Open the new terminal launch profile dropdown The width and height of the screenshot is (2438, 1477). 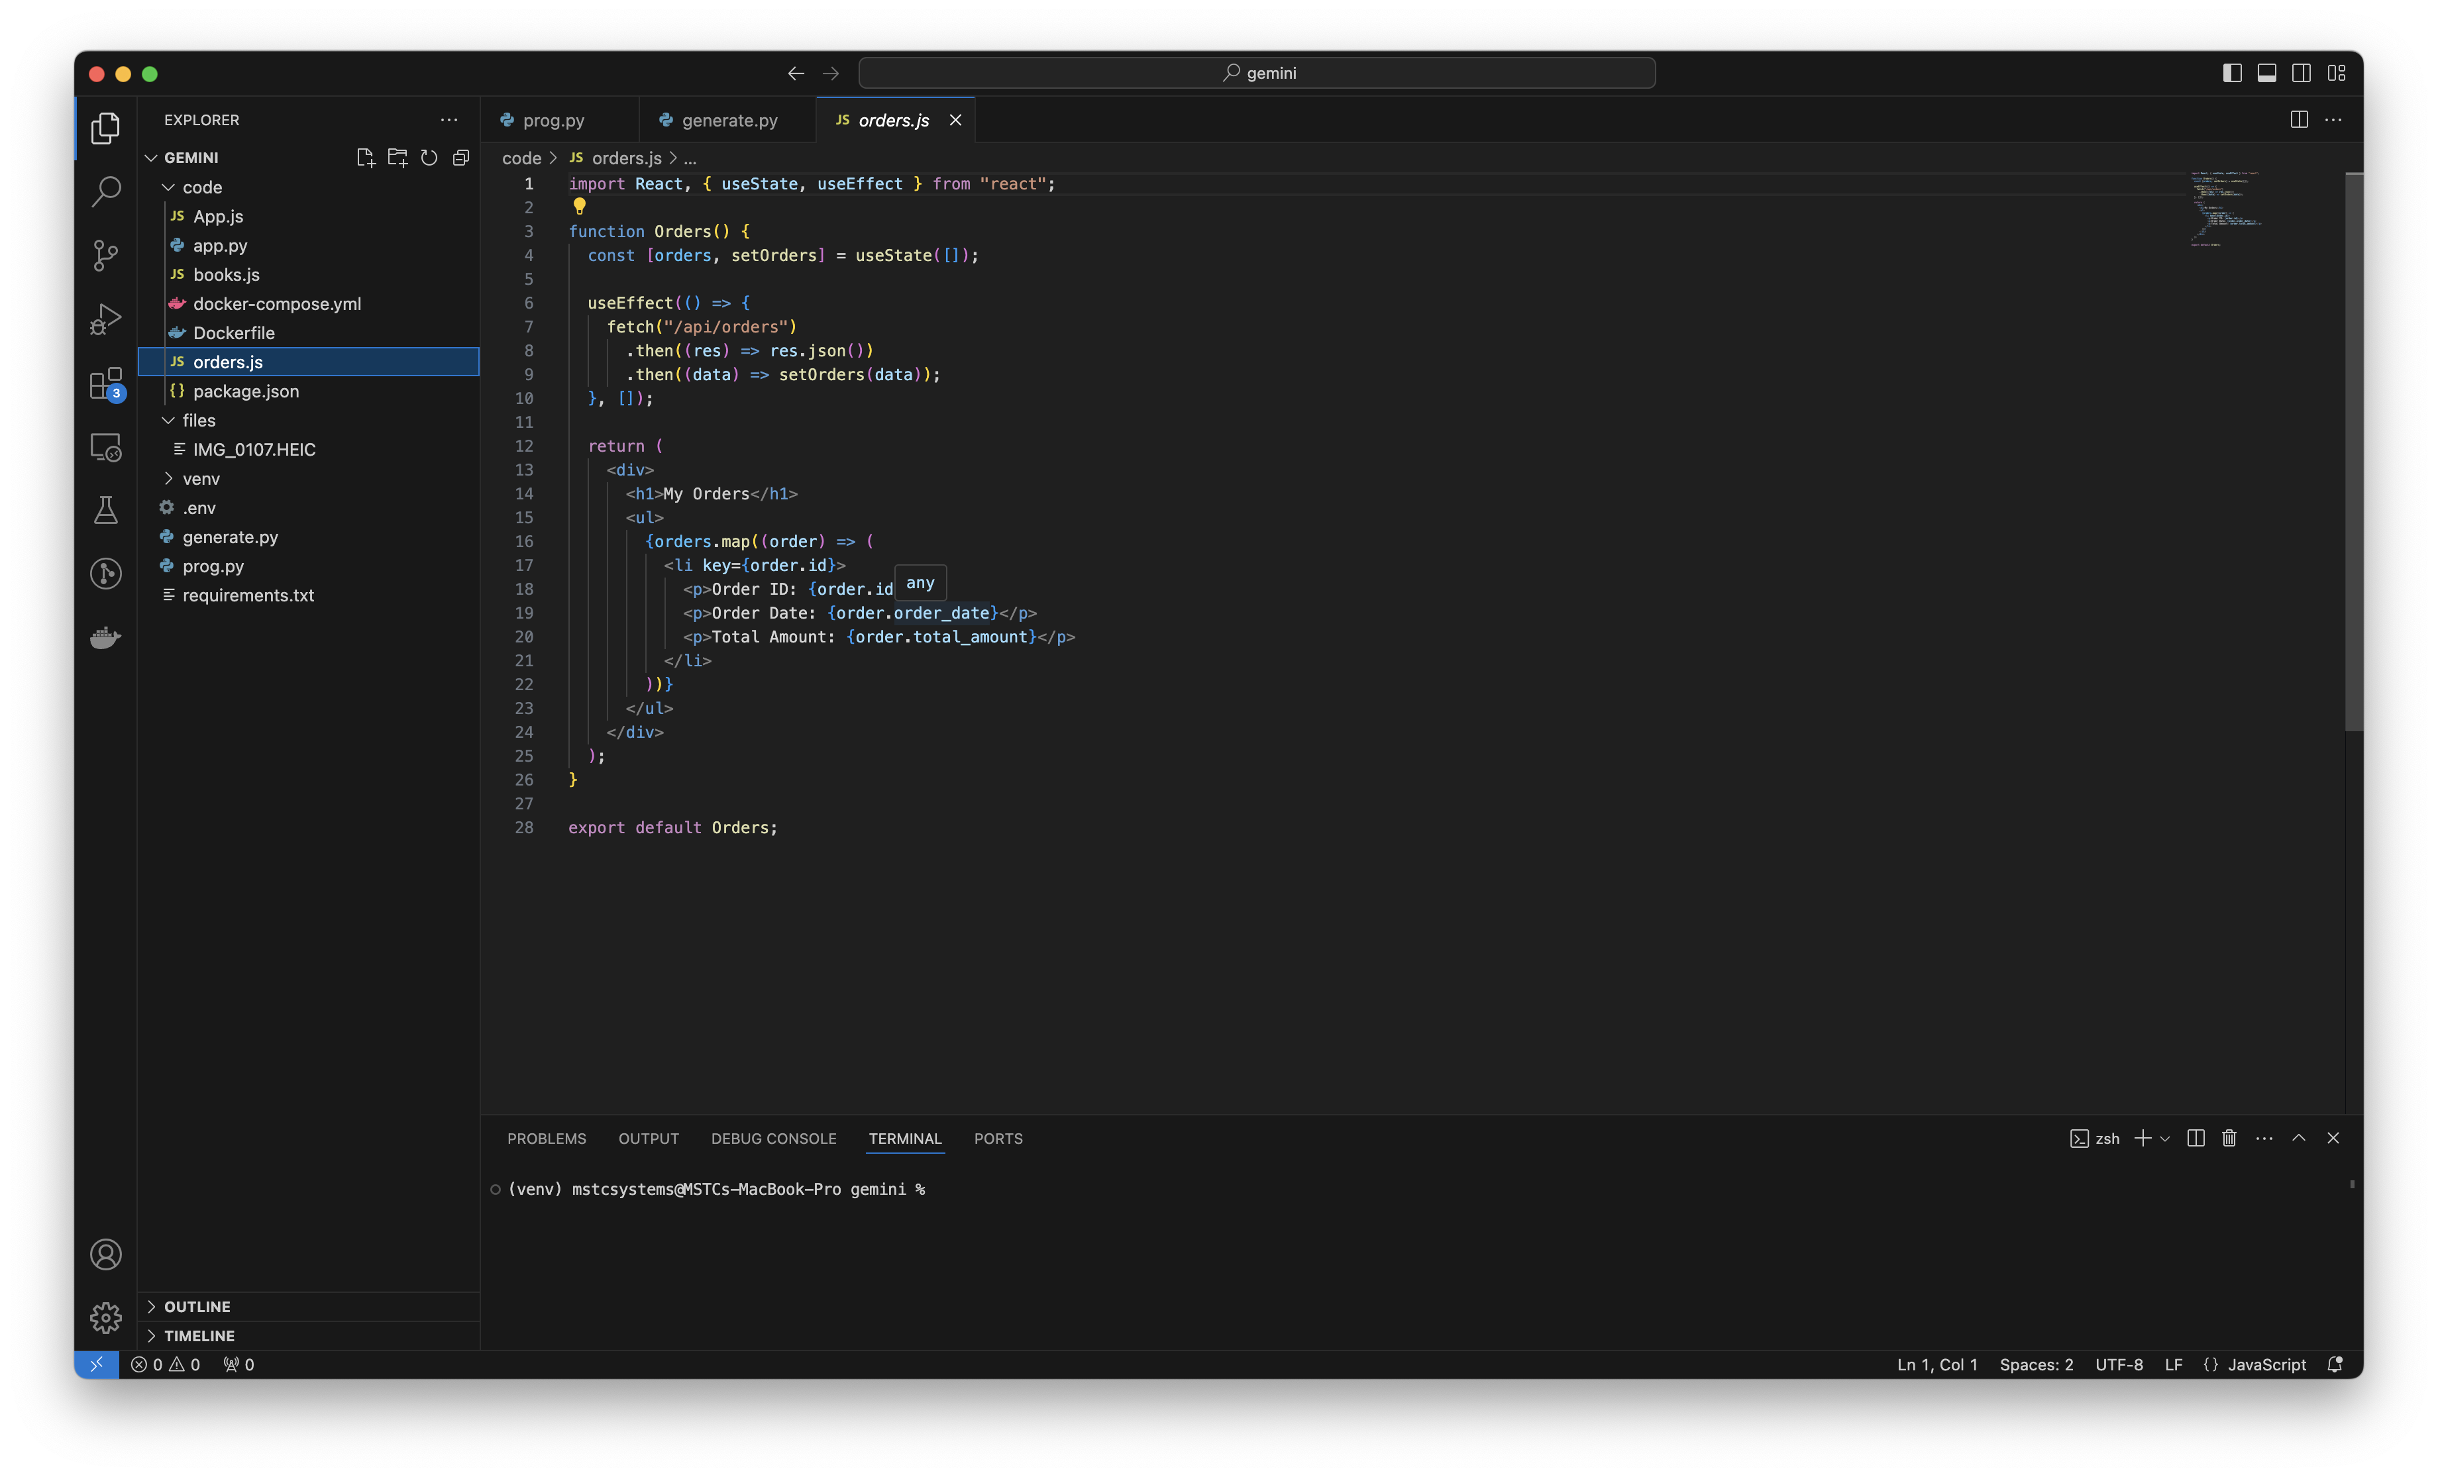(2165, 1139)
